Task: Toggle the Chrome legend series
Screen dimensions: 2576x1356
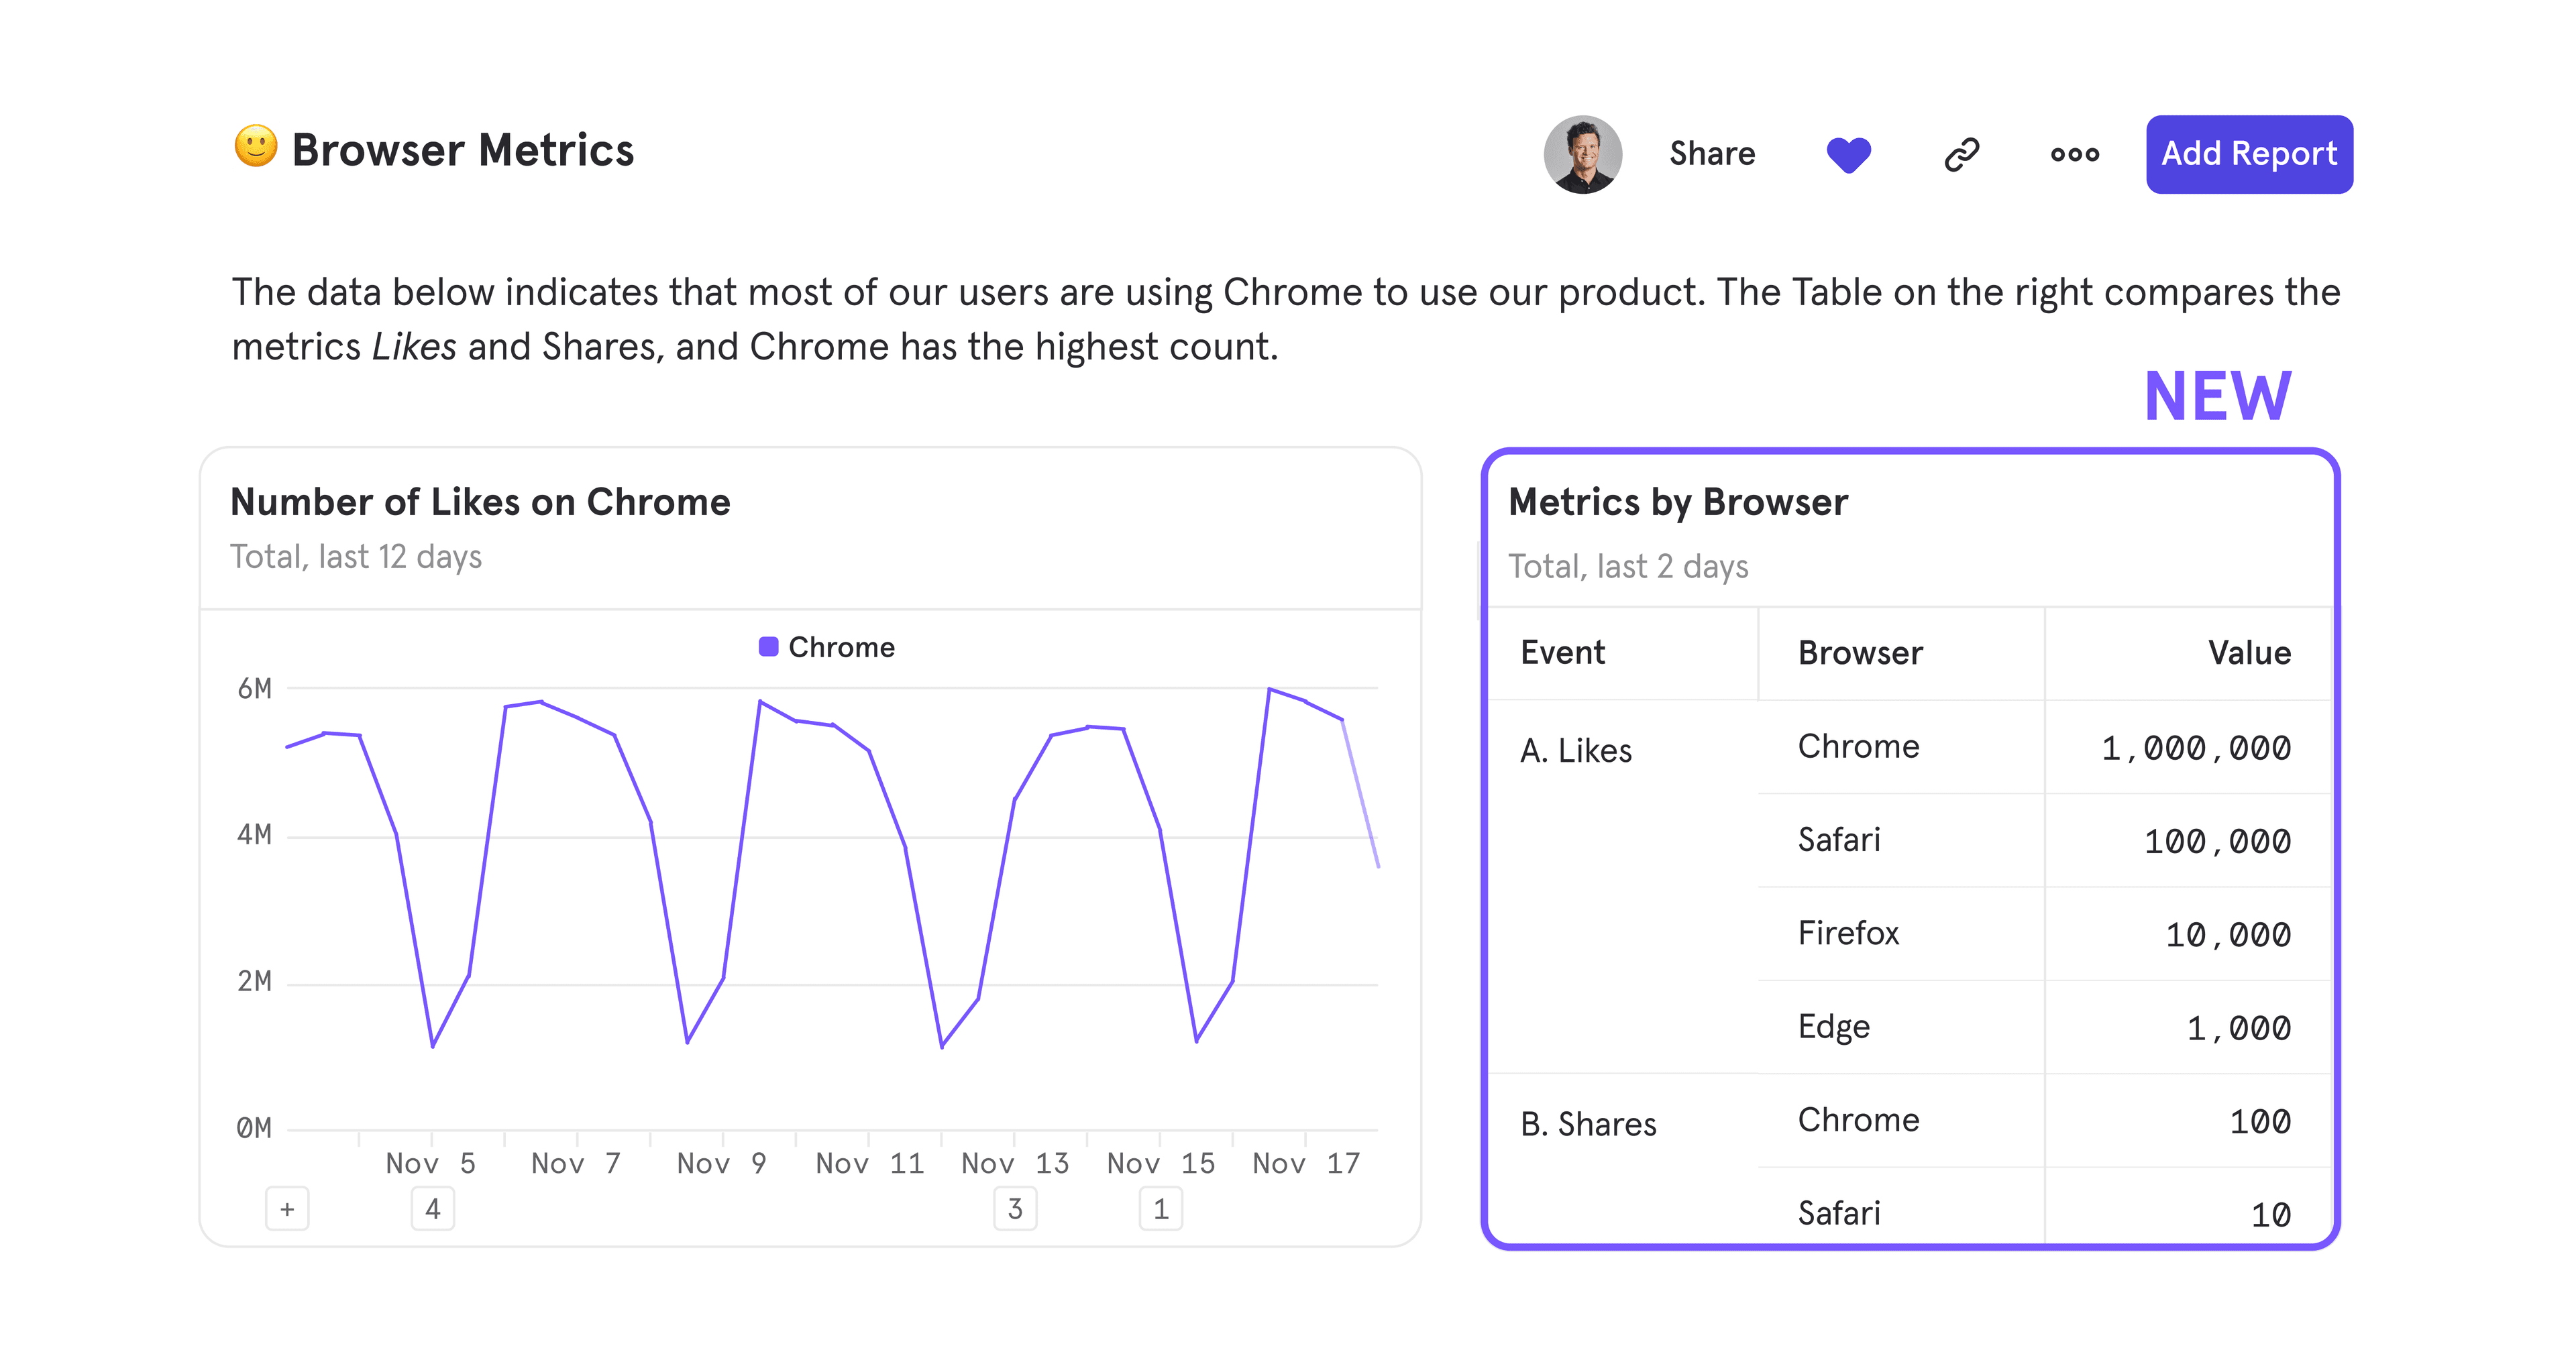Action: click(x=841, y=647)
